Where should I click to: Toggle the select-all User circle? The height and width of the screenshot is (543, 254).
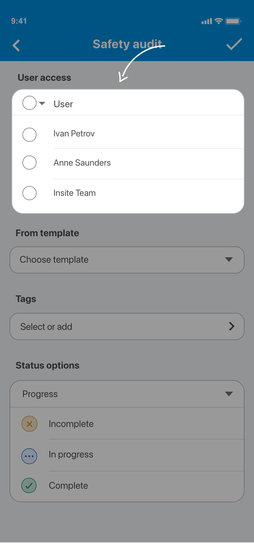(29, 103)
